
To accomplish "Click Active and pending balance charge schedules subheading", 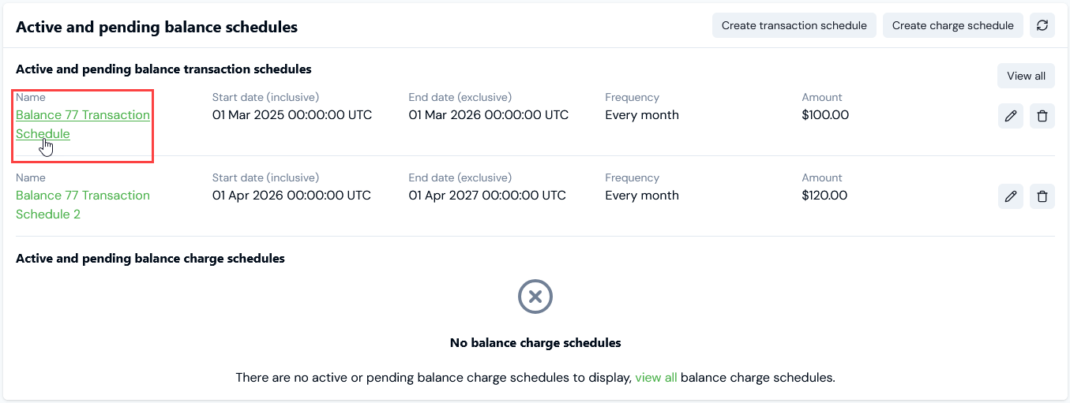I will (x=150, y=259).
